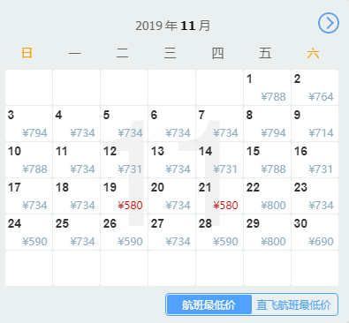Viewport: 349px width, 323px height.
Task: Choose November 22 priced ¥800
Action: click(267, 196)
